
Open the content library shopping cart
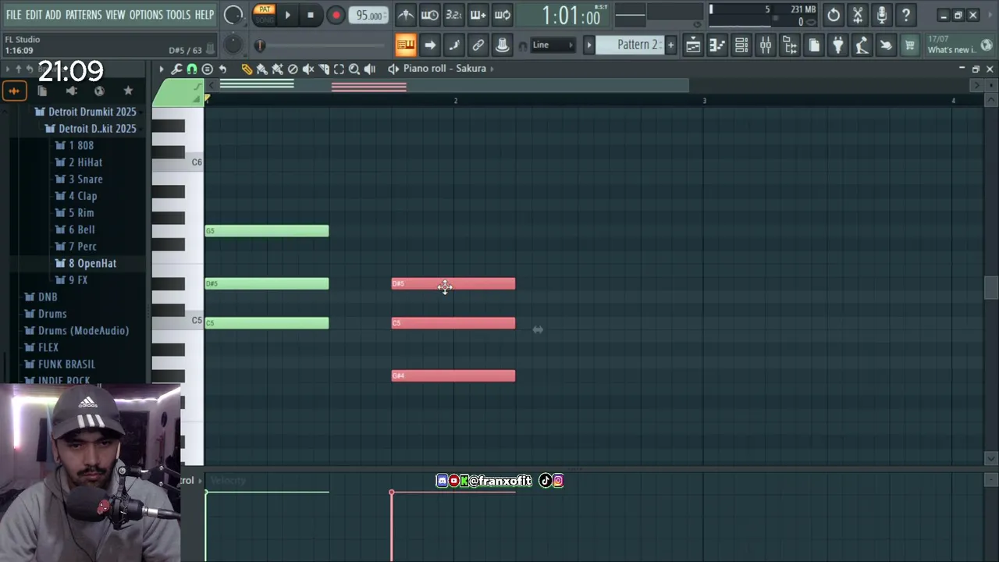point(910,45)
